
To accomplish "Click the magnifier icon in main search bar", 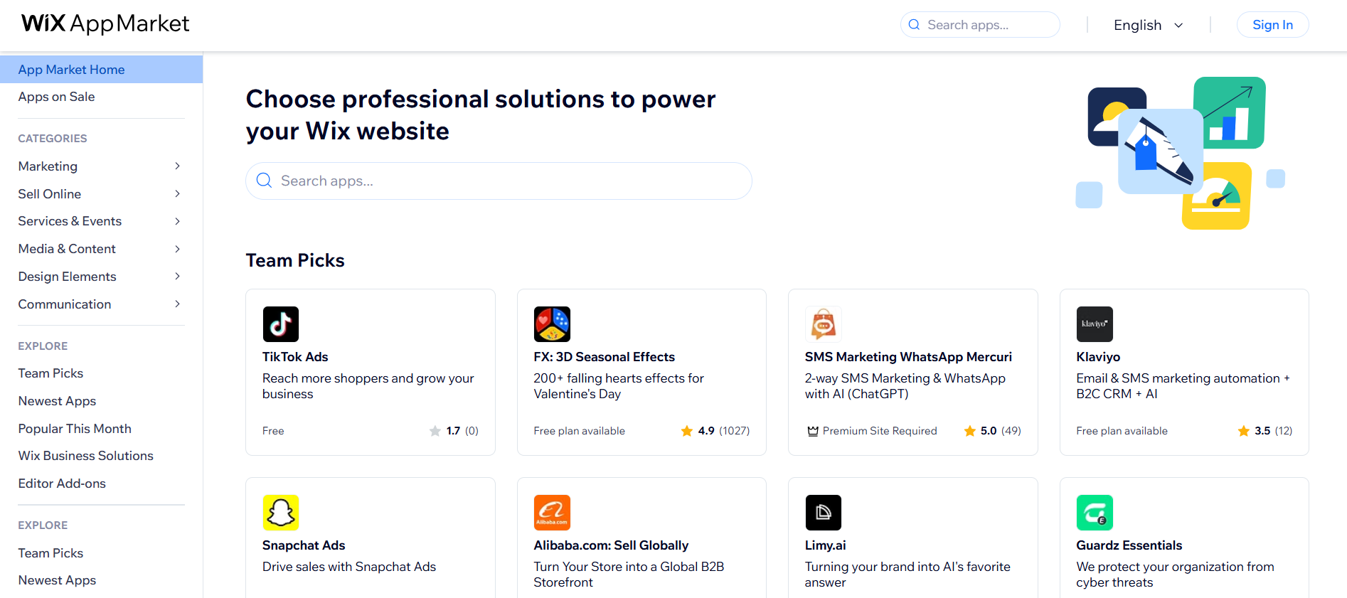I will tap(264, 181).
